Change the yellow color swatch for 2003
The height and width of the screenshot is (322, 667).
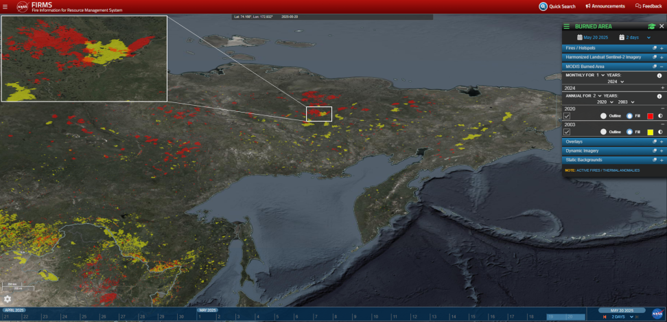[x=650, y=132]
